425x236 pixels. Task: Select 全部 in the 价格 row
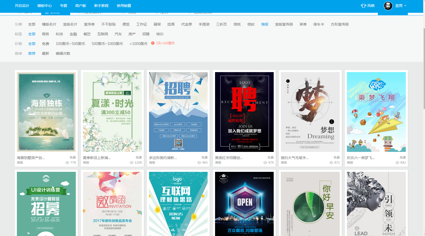(32, 44)
